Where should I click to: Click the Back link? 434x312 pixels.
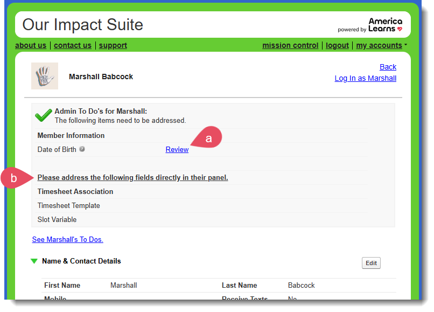pos(388,67)
